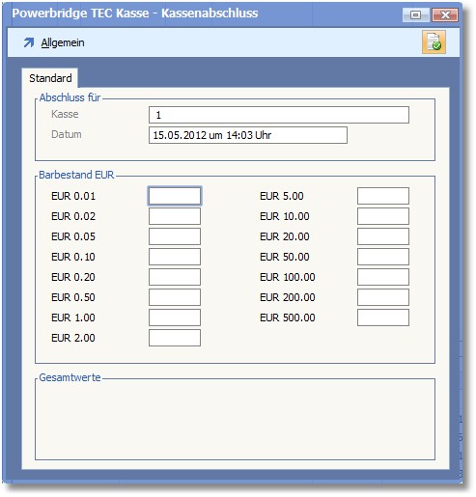Focus the EUR 0.01 count field
This screenshot has width=476, height=497.
(175, 196)
